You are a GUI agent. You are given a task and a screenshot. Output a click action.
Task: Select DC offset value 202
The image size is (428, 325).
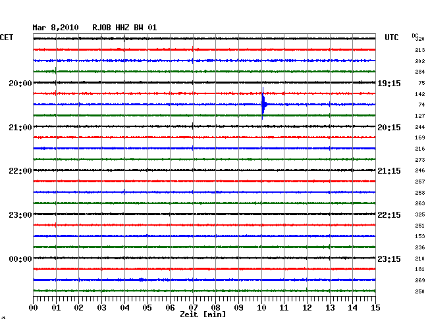pos(420,61)
